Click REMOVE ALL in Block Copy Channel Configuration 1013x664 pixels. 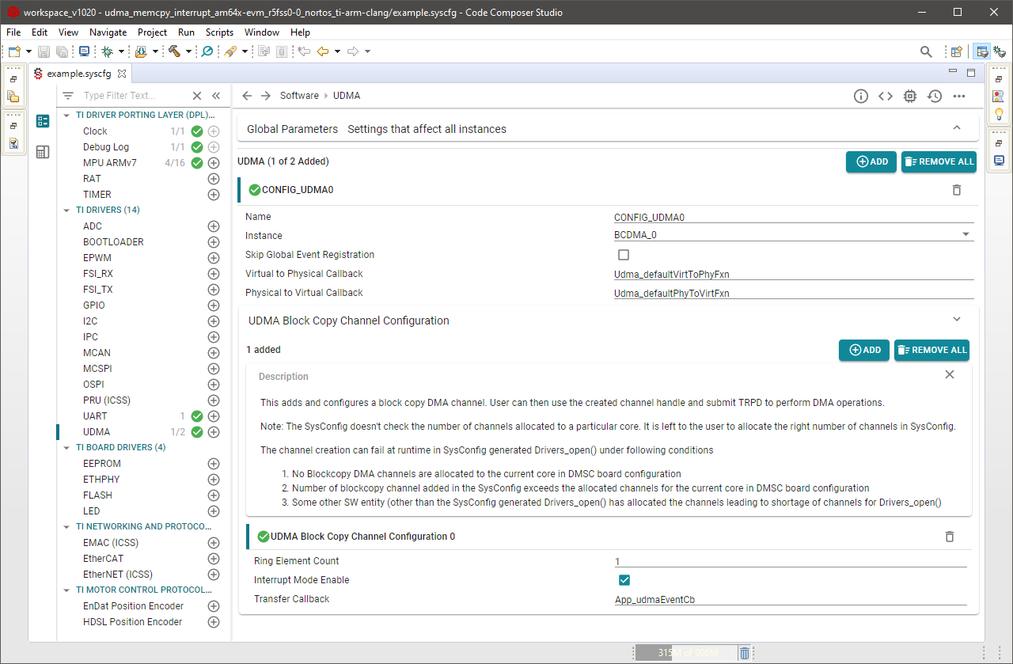tap(931, 350)
